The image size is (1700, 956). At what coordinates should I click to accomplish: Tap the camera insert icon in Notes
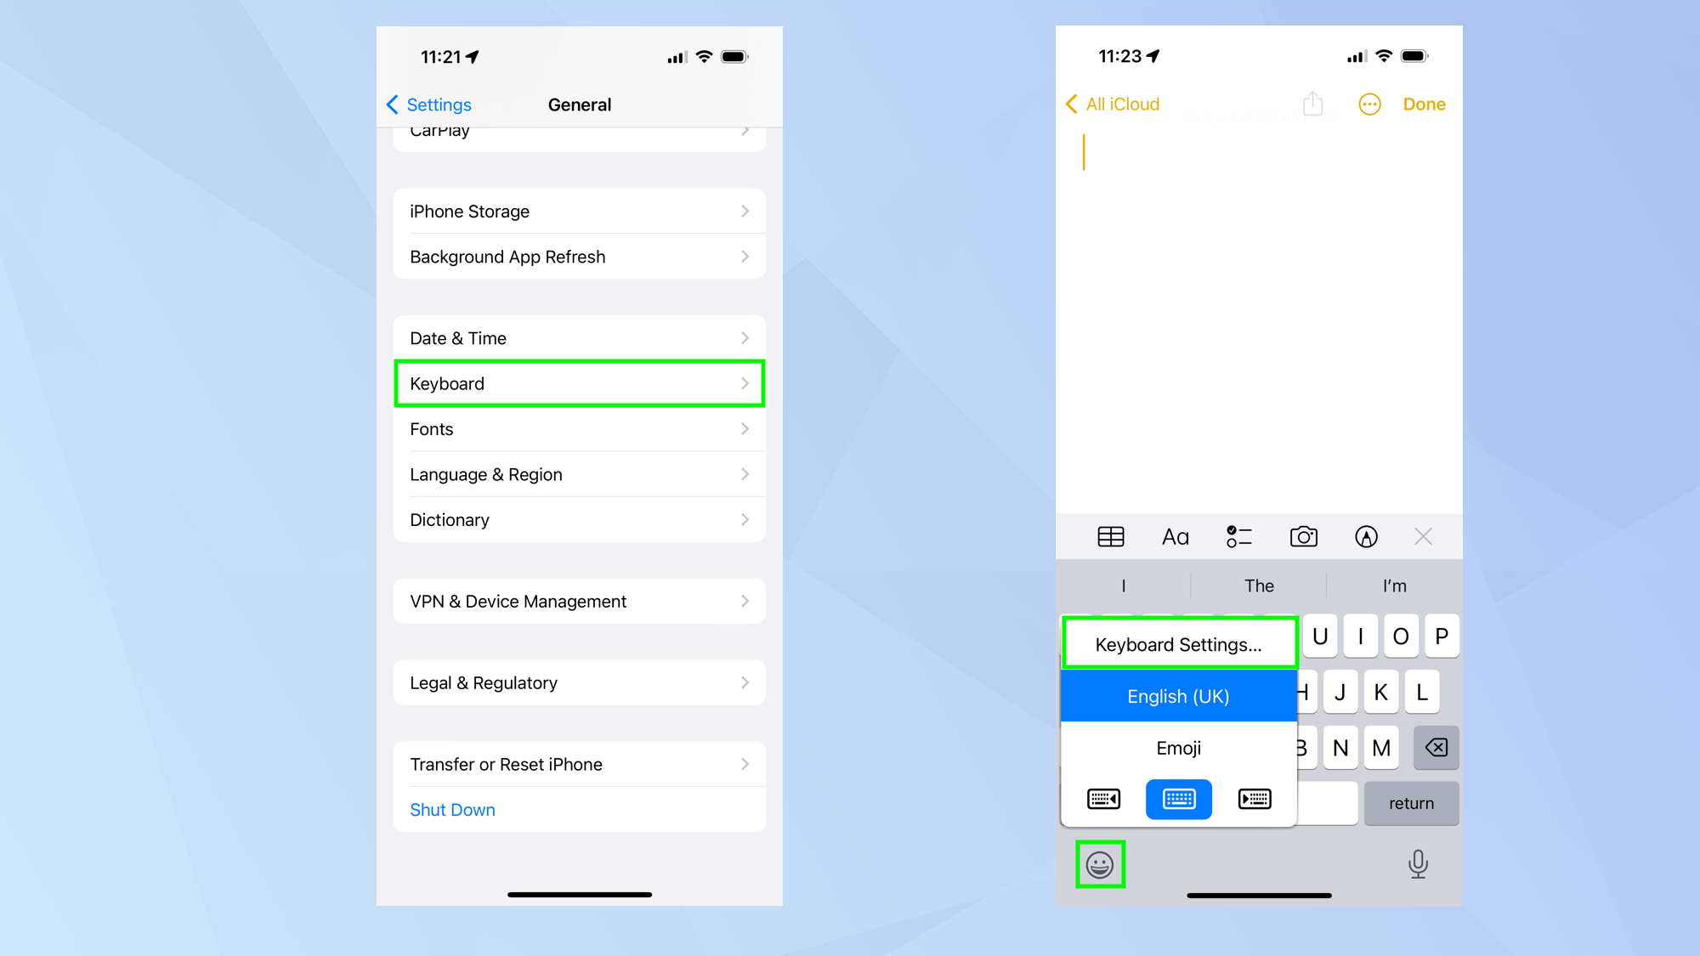click(x=1302, y=537)
